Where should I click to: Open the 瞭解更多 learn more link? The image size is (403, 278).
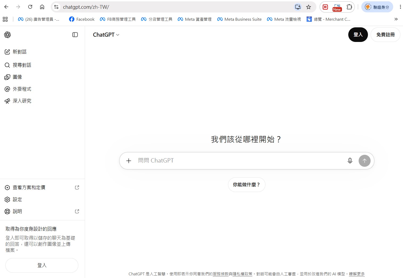(357, 274)
